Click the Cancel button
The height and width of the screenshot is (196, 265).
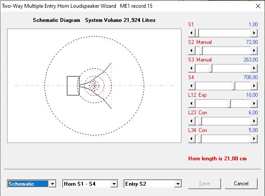click(x=241, y=184)
